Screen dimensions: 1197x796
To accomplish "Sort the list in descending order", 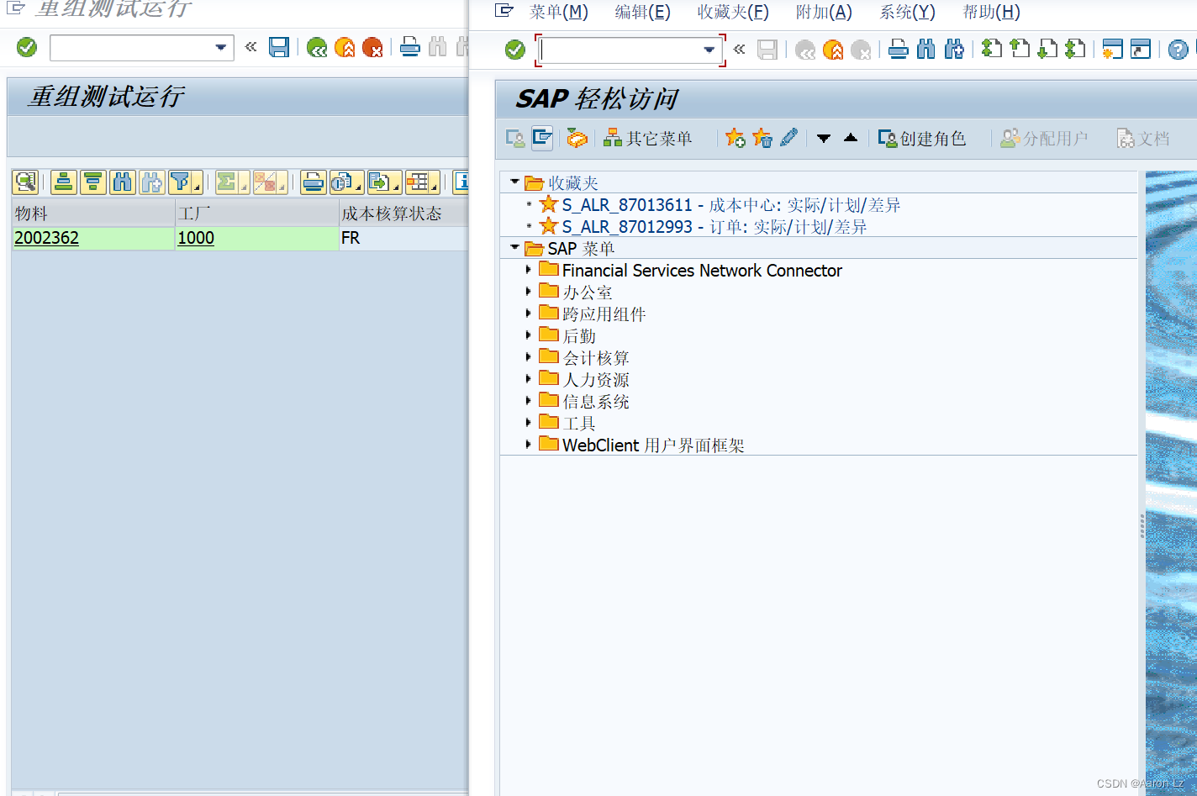I will (x=93, y=182).
